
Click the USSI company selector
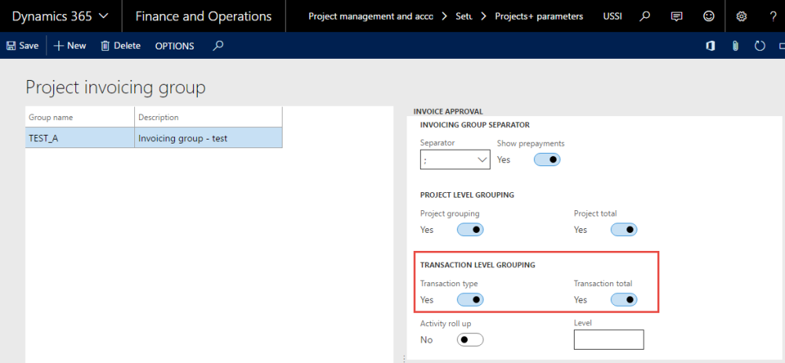[613, 16]
